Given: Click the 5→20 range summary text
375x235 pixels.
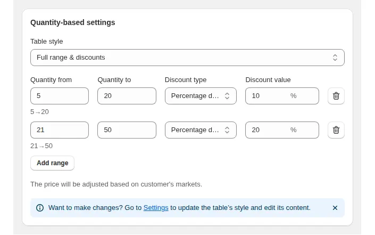Looking at the screenshot, I should pos(39,112).
